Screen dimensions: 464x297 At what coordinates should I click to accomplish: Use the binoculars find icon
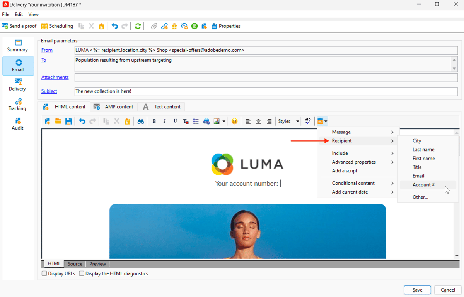tap(140, 121)
